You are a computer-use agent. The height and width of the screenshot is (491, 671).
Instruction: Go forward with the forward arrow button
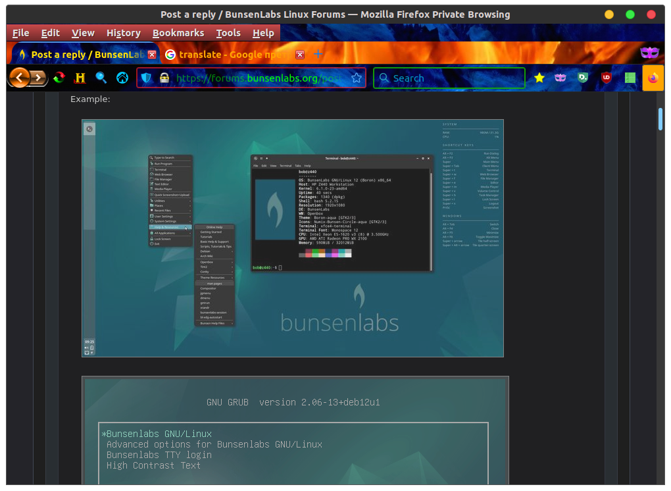(x=39, y=78)
